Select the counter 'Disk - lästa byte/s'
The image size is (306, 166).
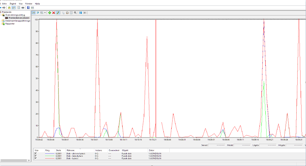(x=75, y=156)
